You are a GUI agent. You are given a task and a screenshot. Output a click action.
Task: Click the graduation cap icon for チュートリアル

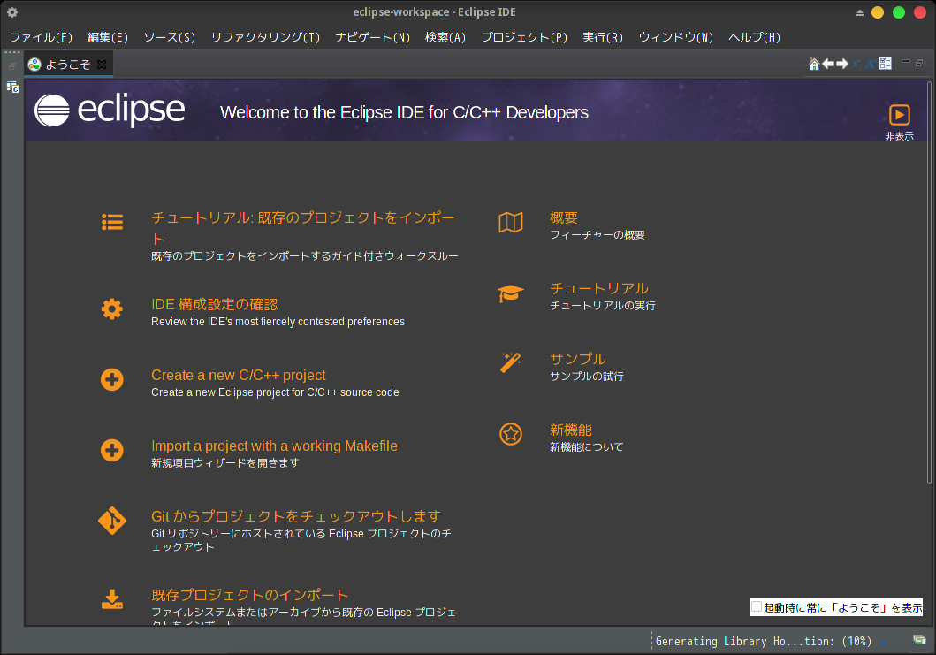click(511, 293)
